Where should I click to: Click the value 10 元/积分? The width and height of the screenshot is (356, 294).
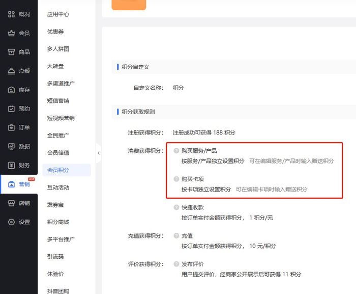pyautogui.click(x=263, y=246)
